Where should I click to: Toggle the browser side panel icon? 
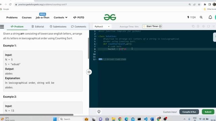[x=210, y=4]
